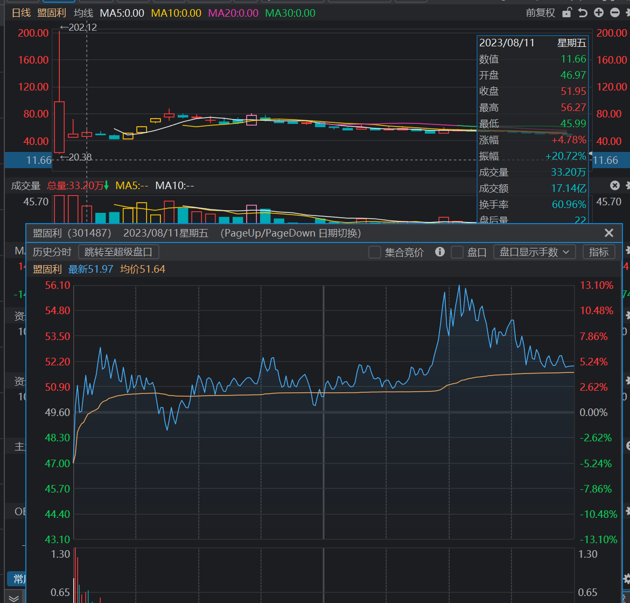Enable the 集合竞价 checkbox

pos(374,252)
